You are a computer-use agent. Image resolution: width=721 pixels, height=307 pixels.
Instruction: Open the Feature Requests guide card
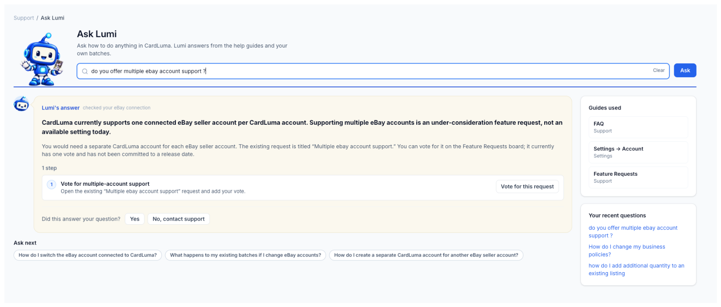pos(638,177)
